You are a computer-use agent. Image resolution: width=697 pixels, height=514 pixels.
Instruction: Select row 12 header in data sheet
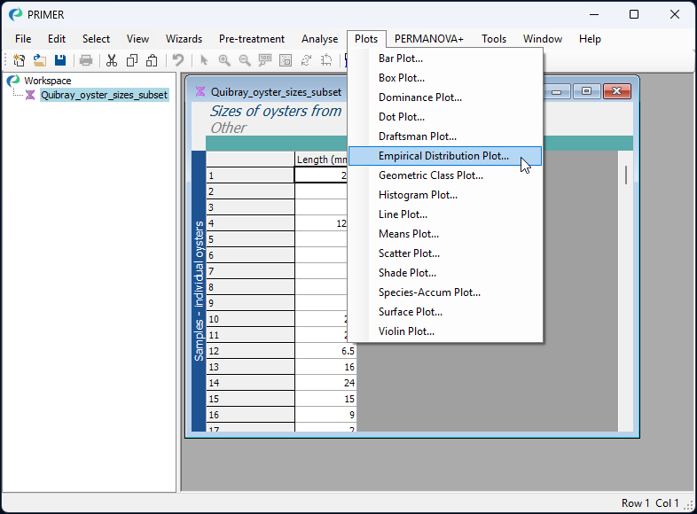(x=250, y=351)
